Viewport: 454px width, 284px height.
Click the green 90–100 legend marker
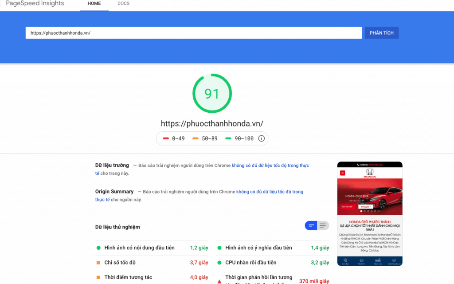(x=228, y=138)
